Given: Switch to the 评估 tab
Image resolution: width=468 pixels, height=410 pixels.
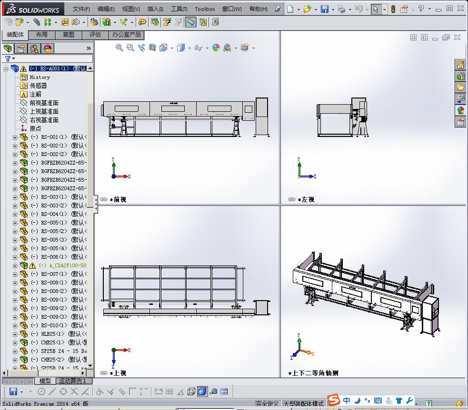Looking at the screenshot, I should [95, 35].
